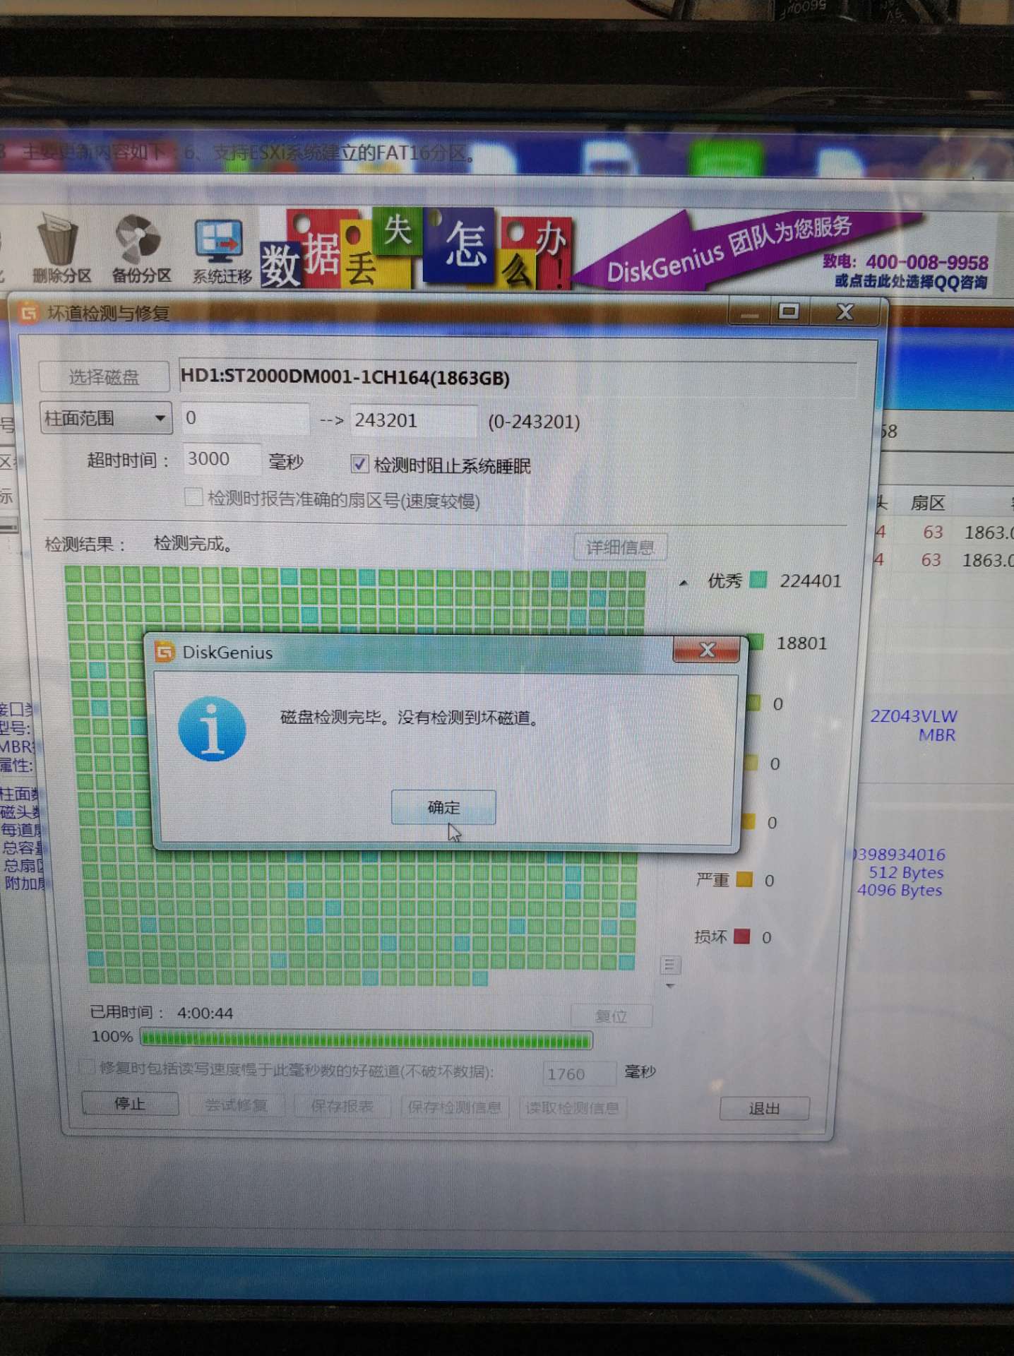The height and width of the screenshot is (1356, 1014).
Task: Click the 18801 count in the legend
Action: (801, 643)
